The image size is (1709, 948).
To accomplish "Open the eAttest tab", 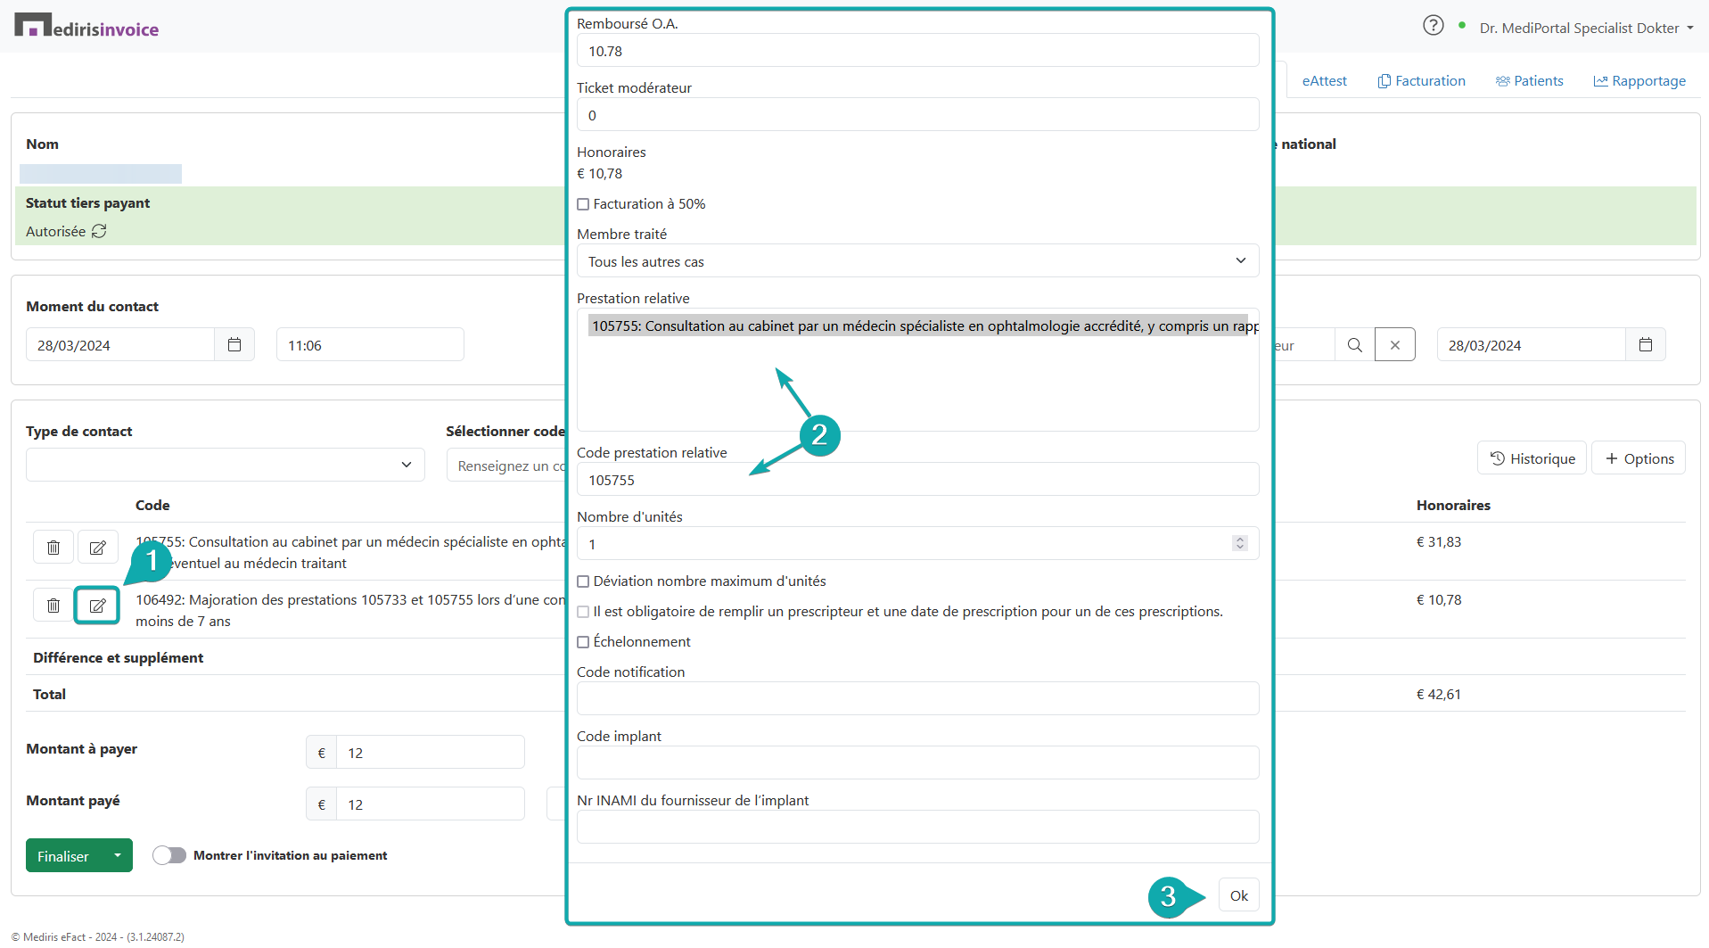I will pos(1324,80).
